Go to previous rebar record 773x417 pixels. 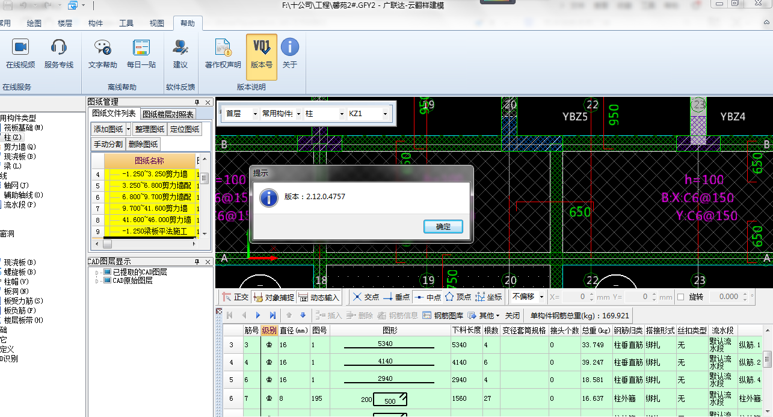pos(244,315)
